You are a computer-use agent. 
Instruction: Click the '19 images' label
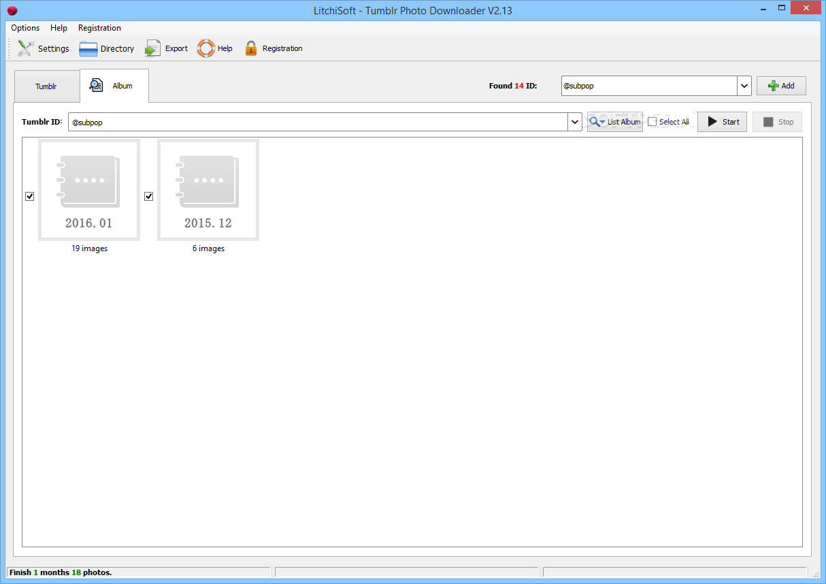click(90, 248)
